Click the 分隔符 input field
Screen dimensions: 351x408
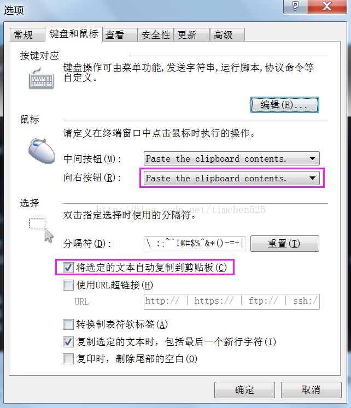coord(195,244)
